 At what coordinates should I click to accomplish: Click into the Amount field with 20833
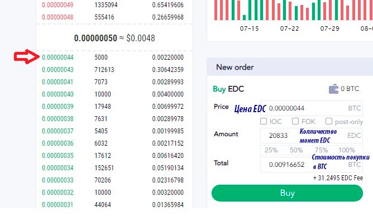tap(312, 136)
